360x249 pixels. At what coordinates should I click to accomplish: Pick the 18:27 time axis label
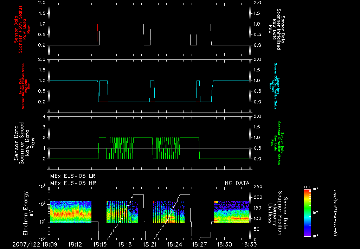200,244
